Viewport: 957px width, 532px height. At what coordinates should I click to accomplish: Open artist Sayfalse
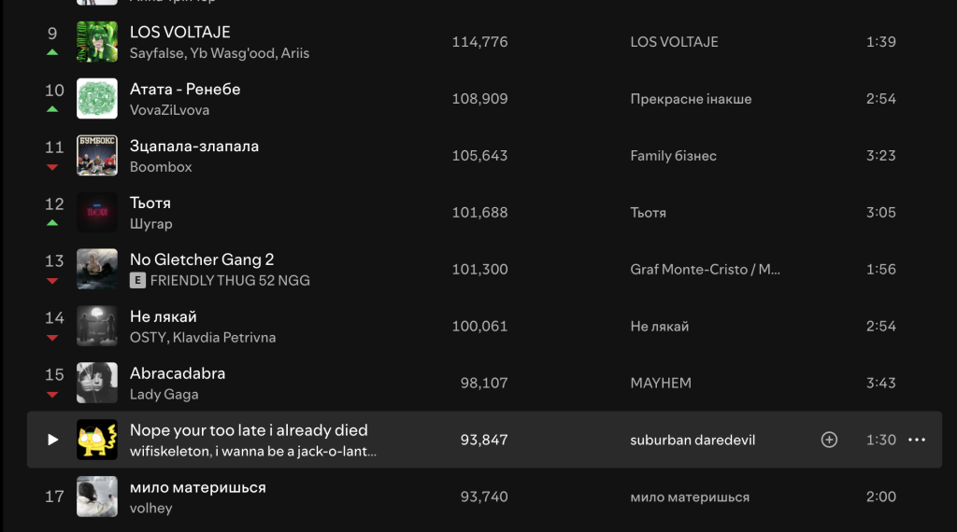157,53
